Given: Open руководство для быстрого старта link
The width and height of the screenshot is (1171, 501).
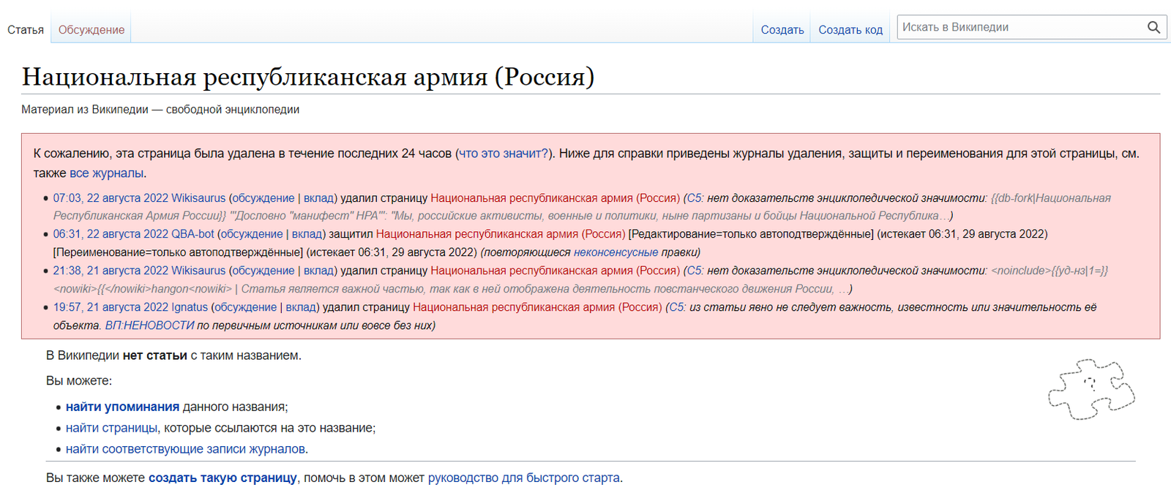Looking at the screenshot, I should click(x=523, y=478).
